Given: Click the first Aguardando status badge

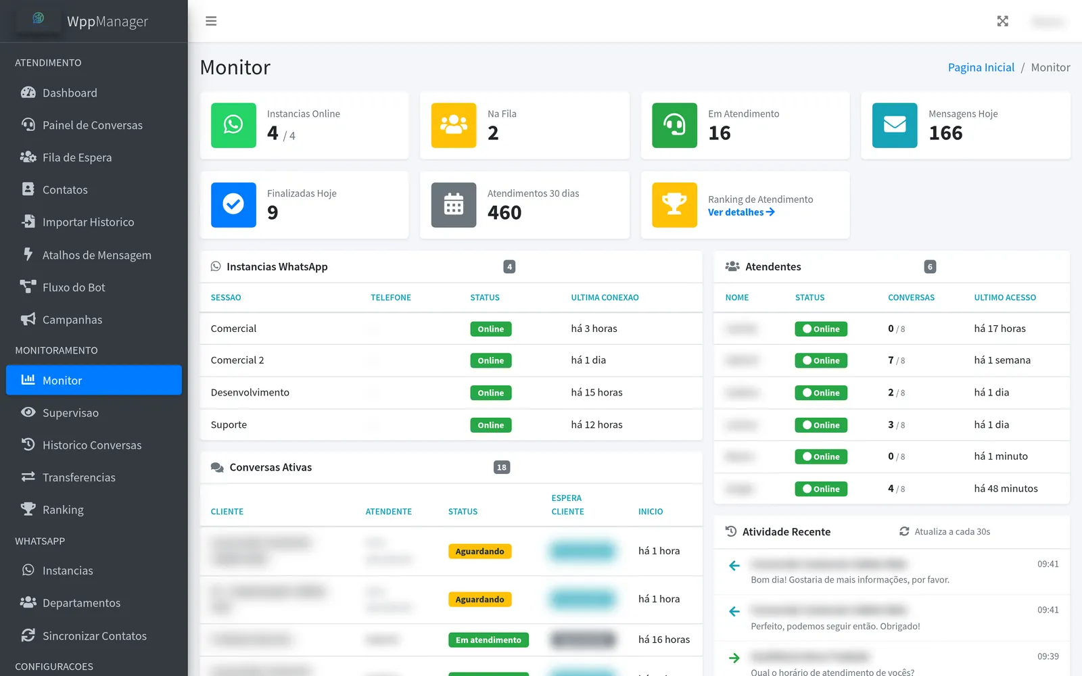Looking at the screenshot, I should click(x=479, y=552).
